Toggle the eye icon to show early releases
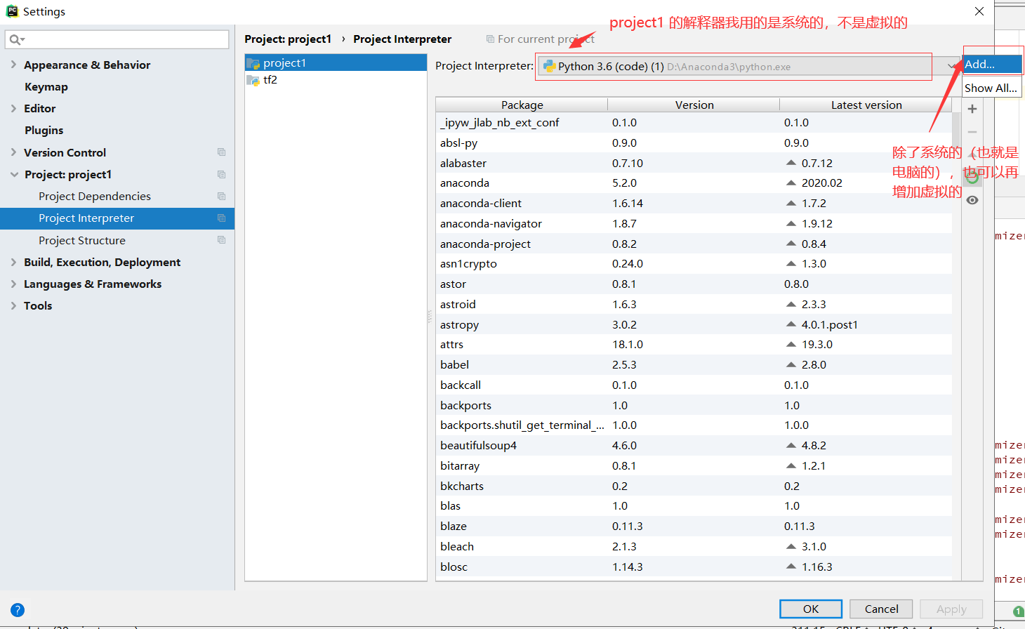 pyautogui.click(x=972, y=200)
